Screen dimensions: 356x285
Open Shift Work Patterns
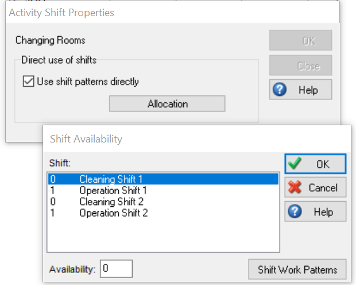pyautogui.click(x=297, y=269)
